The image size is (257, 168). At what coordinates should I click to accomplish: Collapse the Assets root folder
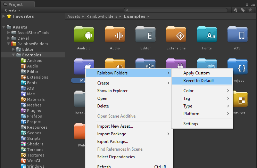pyautogui.click(x=3, y=27)
